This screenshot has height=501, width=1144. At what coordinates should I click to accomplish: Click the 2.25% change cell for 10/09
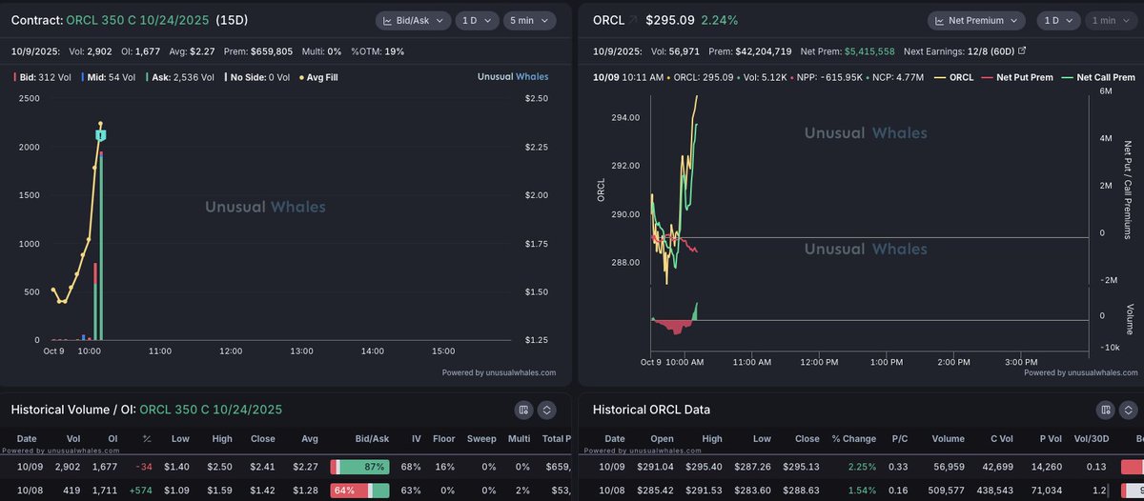click(861, 467)
